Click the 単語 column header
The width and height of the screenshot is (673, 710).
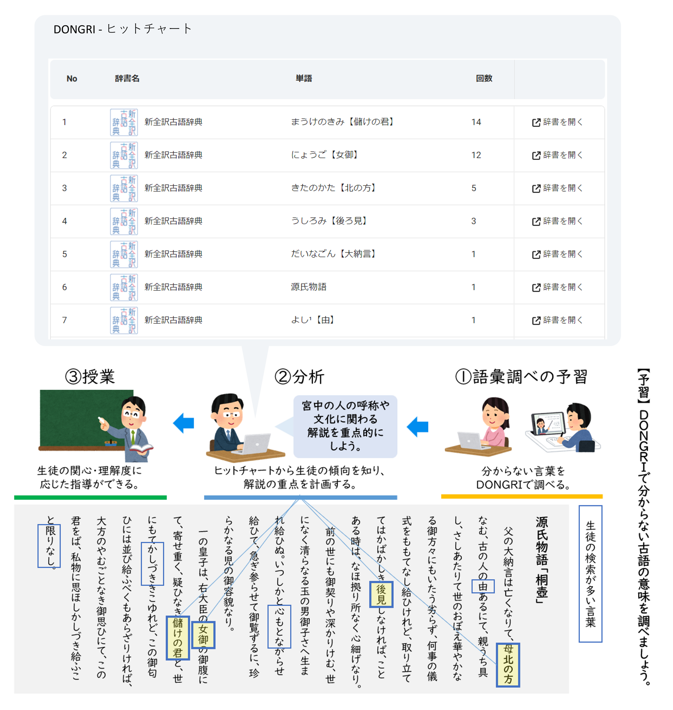303,79
